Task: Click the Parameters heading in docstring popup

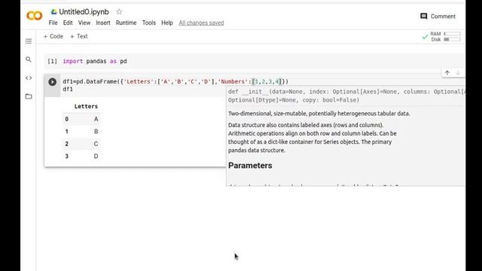Action: tap(250, 166)
